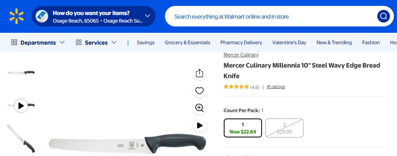
Task: Open Services circles icon menu
Action: (79, 42)
